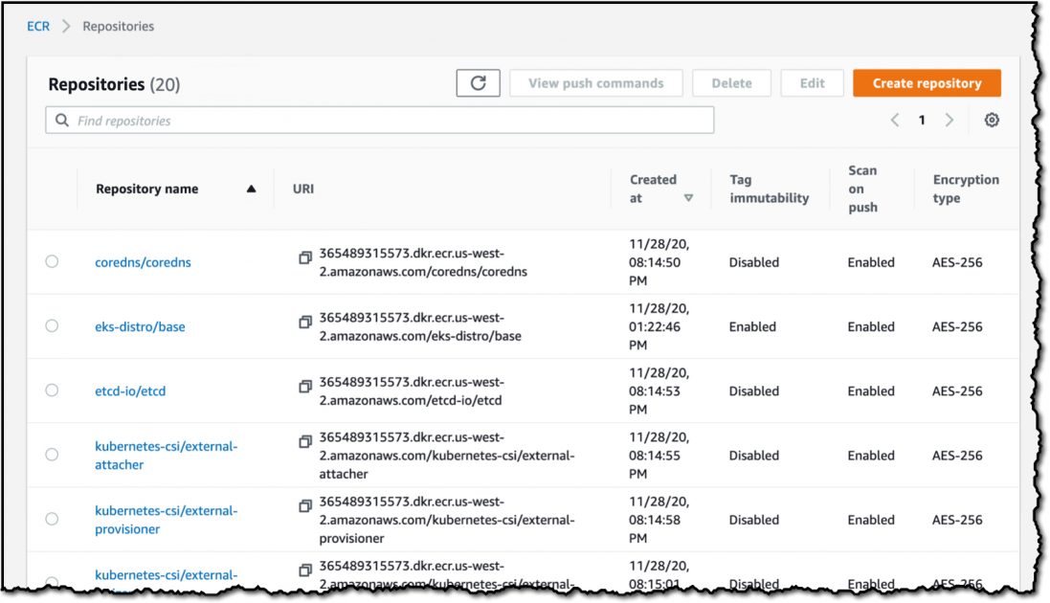Click the search magnifier icon
The height and width of the screenshot is (603, 1050).
click(62, 120)
